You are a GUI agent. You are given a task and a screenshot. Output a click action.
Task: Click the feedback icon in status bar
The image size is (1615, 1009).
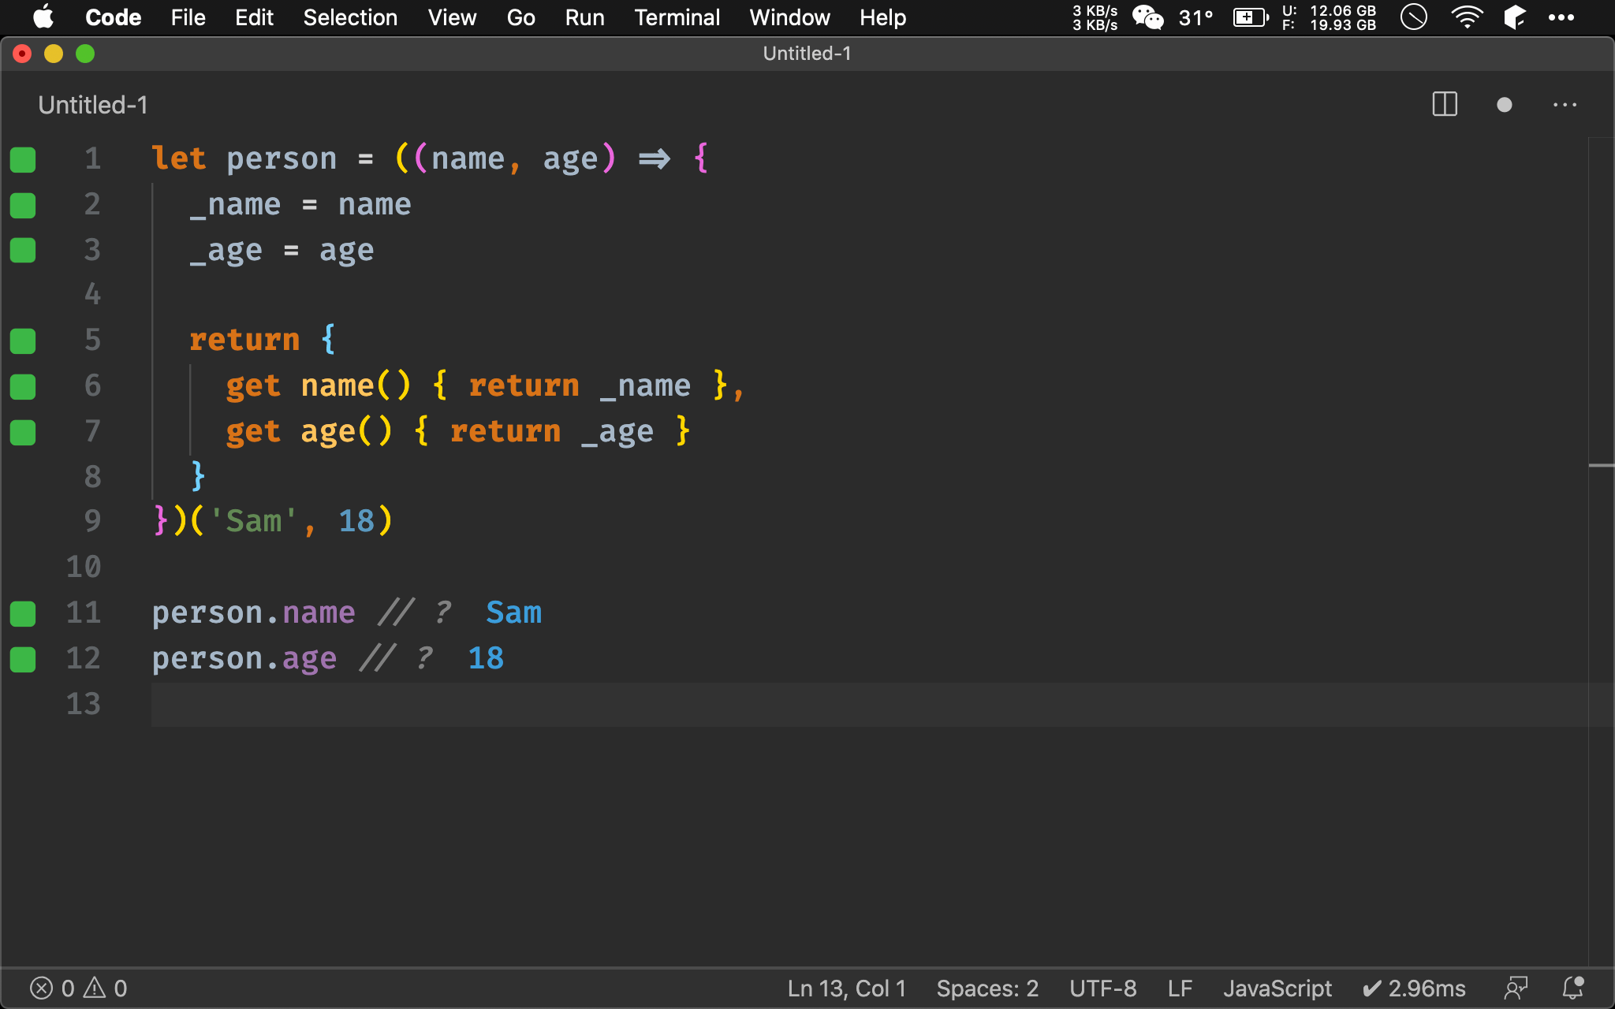point(1516,988)
